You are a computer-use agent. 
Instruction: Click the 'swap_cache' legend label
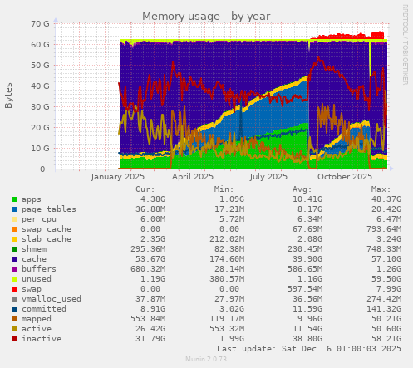(47, 229)
